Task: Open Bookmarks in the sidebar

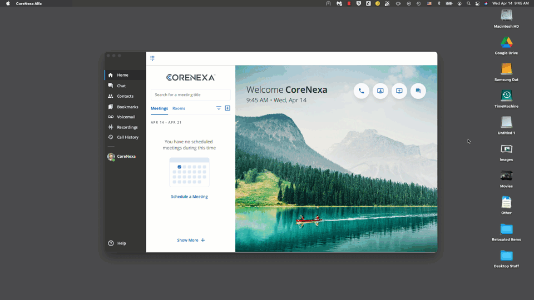Action: pyautogui.click(x=125, y=107)
